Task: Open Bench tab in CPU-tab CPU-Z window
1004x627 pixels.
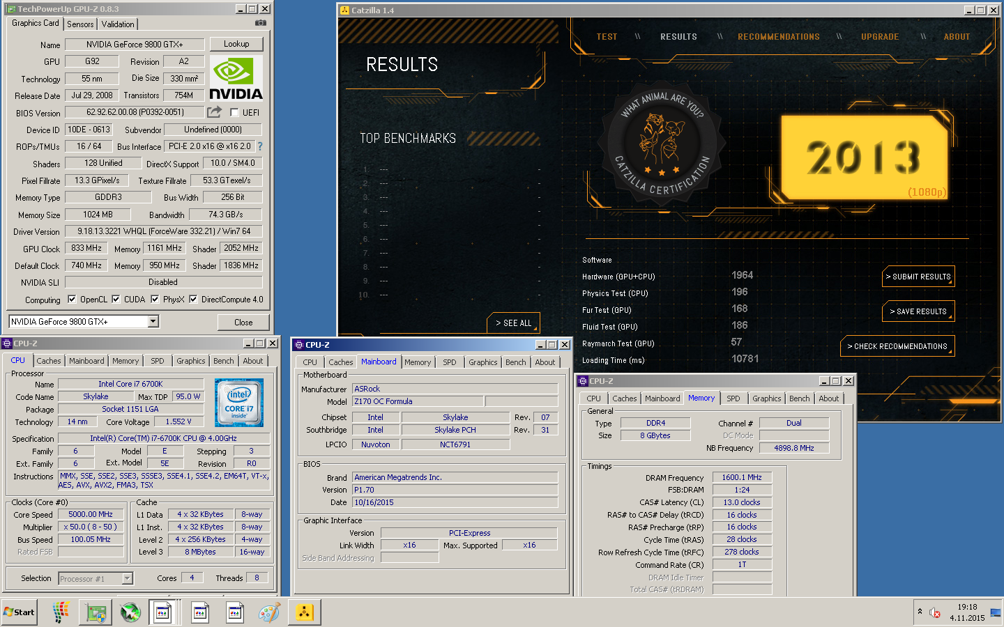Action: click(x=224, y=361)
